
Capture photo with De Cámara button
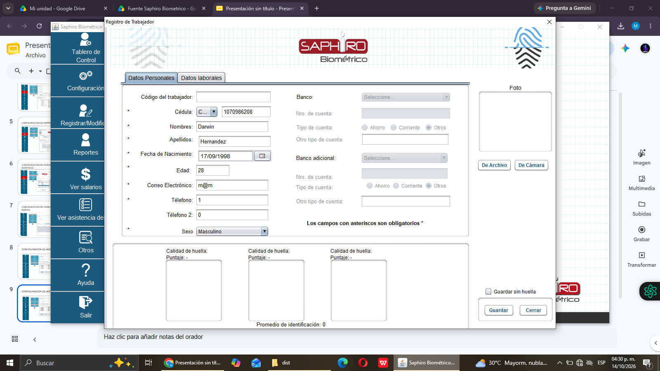coord(531,165)
